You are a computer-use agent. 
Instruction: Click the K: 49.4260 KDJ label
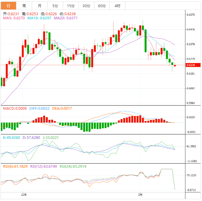tap(12, 138)
